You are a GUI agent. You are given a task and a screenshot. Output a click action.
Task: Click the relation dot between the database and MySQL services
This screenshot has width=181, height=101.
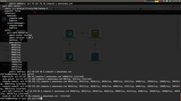95,45
